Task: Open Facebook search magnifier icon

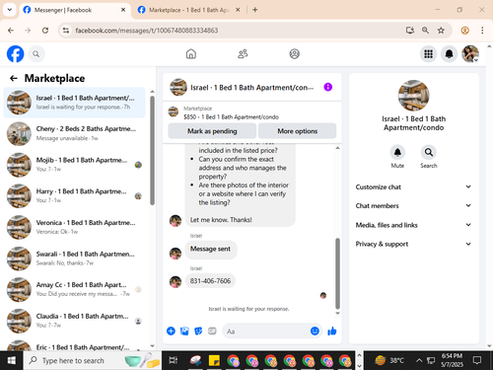Action: click(x=36, y=54)
